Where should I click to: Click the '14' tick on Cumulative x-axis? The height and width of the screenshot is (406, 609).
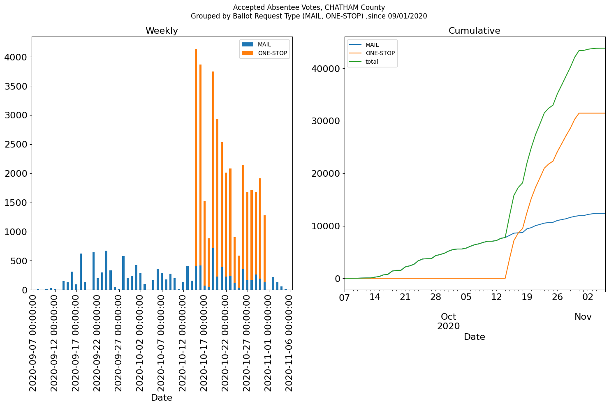coord(375,297)
